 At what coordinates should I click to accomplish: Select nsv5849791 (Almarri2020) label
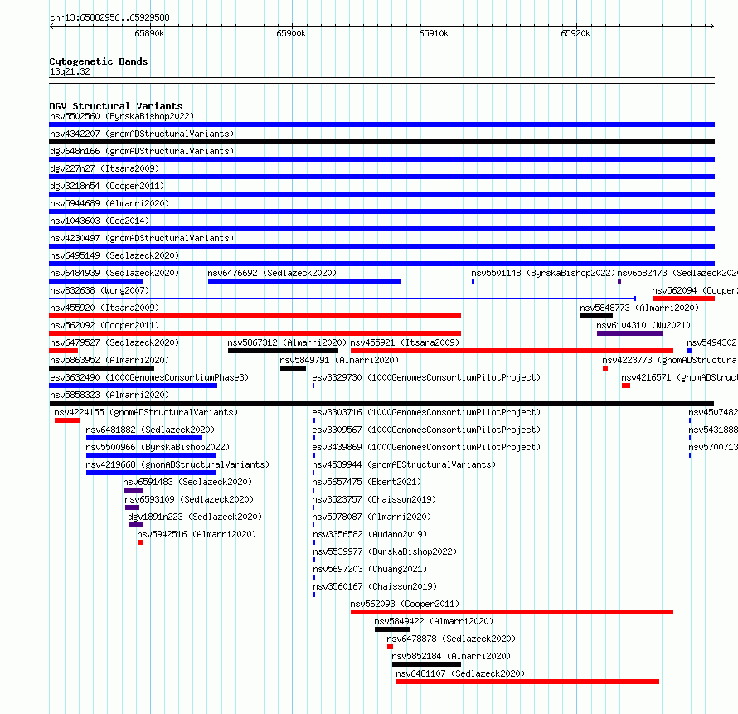pyautogui.click(x=339, y=360)
